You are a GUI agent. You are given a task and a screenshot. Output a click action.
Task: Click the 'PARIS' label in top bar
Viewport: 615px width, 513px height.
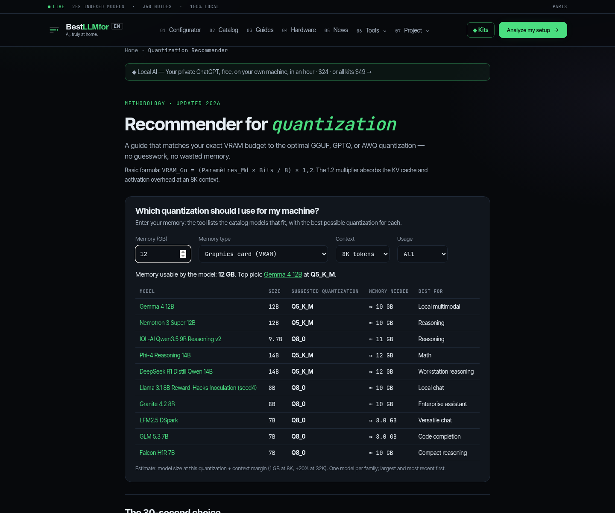coord(559,6)
